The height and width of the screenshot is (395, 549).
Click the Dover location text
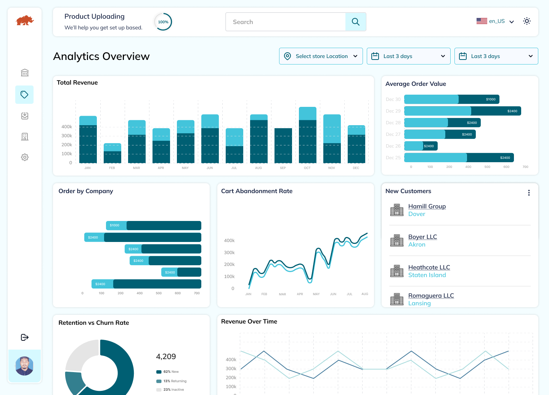(417, 214)
